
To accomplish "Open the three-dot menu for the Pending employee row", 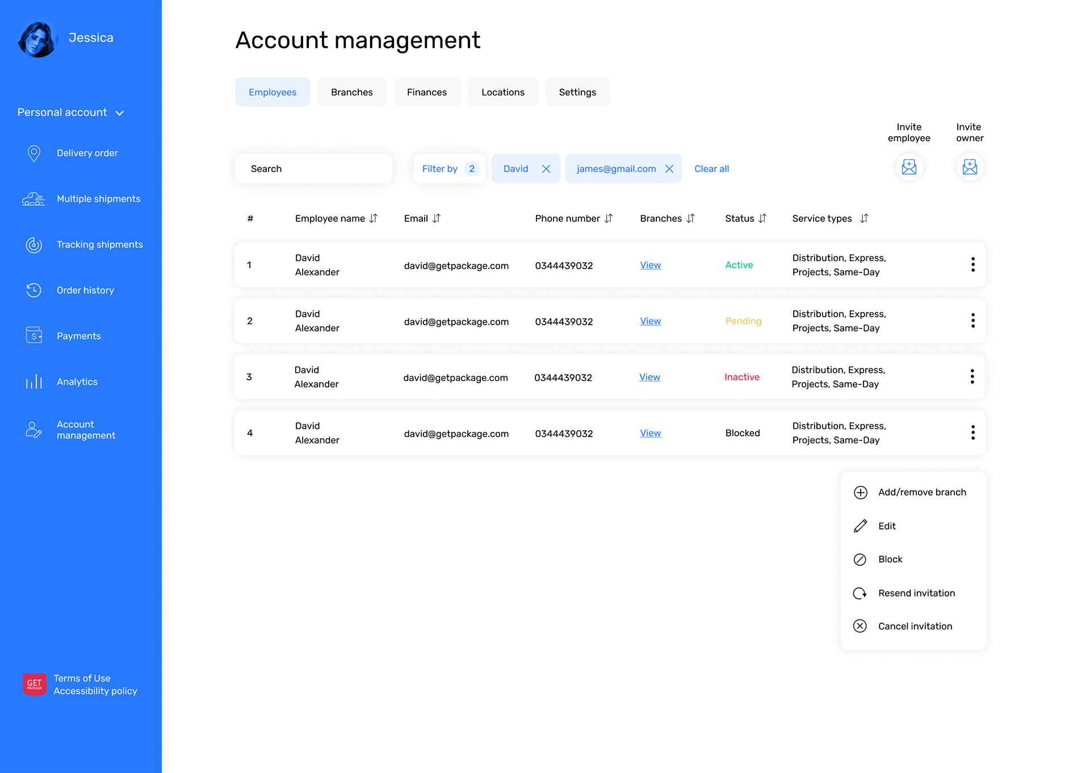I will point(972,321).
